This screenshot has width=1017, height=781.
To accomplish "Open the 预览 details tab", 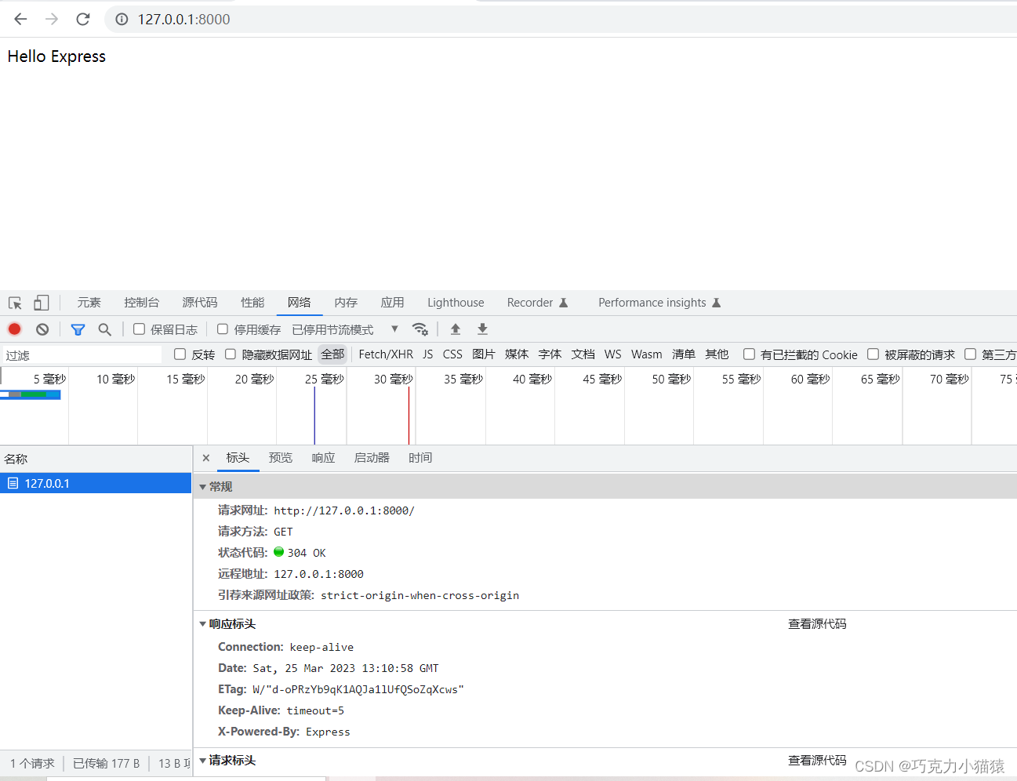I will [280, 458].
